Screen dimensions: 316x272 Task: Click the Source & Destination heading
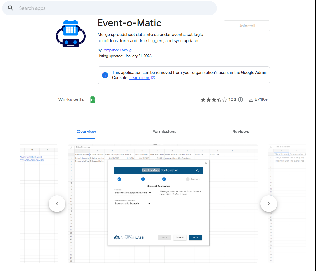(x=158, y=186)
